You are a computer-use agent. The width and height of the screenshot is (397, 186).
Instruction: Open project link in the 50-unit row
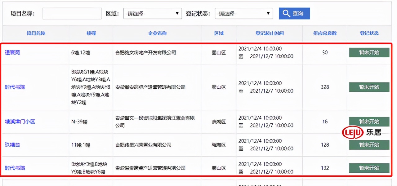(12, 52)
